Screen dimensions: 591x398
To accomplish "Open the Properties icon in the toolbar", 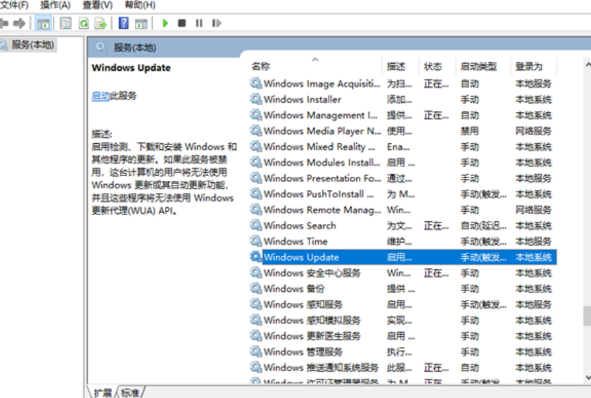I will 65,23.
